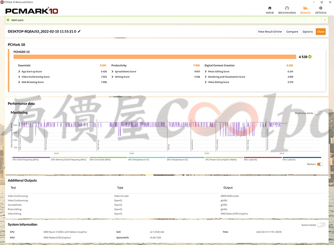Select the CPU Temperature legend bar

tap(147, 157)
